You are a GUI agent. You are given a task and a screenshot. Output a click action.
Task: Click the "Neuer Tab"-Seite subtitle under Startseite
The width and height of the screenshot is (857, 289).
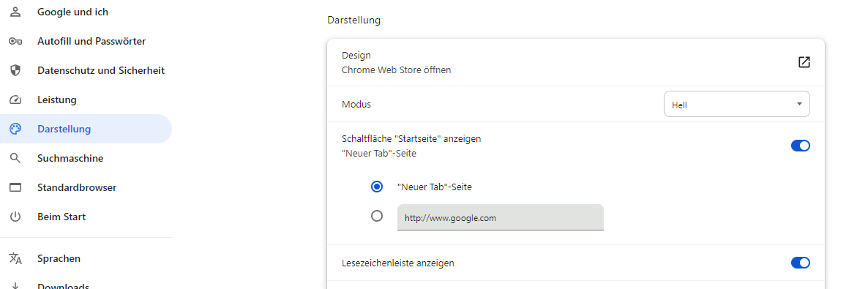click(379, 154)
